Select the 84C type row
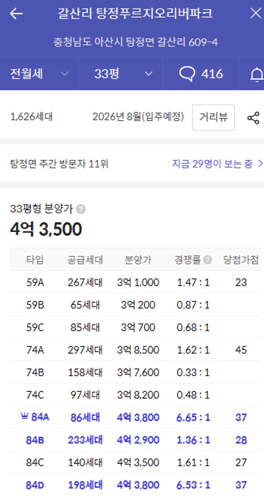 coord(135,462)
